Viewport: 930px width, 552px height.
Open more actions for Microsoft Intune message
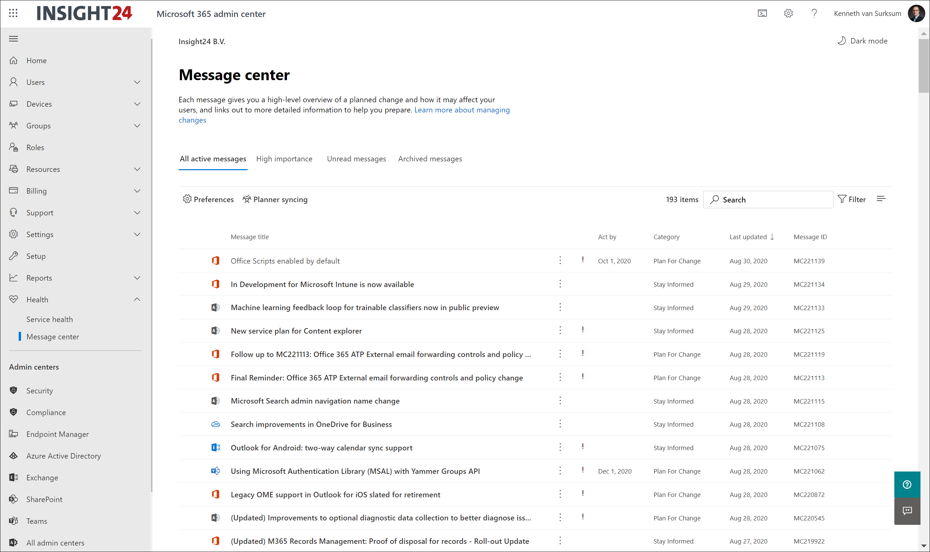(560, 284)
